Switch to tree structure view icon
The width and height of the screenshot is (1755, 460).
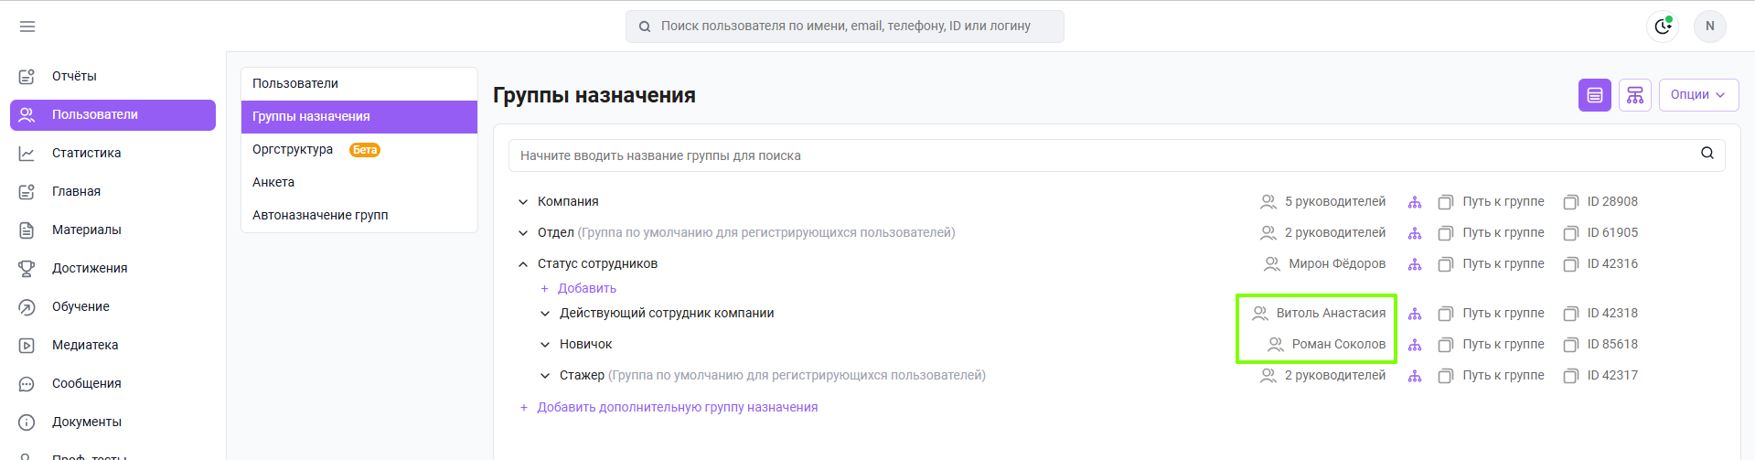click(1635, 95)
